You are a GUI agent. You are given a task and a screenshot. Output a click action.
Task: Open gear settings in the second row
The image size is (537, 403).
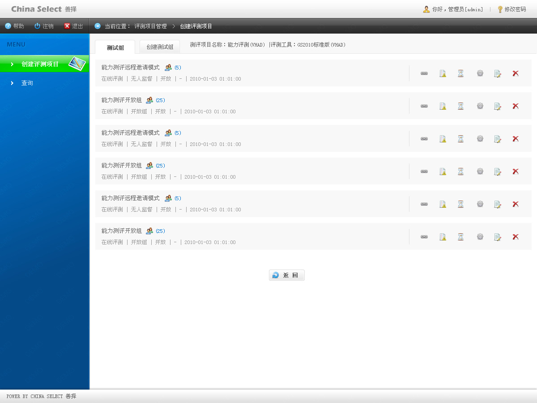click(480, 106)
